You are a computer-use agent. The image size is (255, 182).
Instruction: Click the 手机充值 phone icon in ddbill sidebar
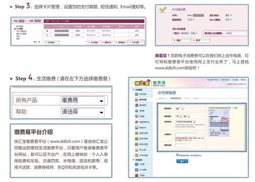pos(137,94)
